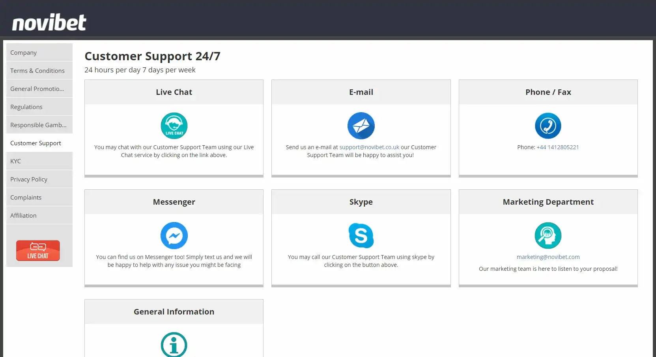Launch the Skype S icon
656x357 pixels.
(x=361, y=236)
